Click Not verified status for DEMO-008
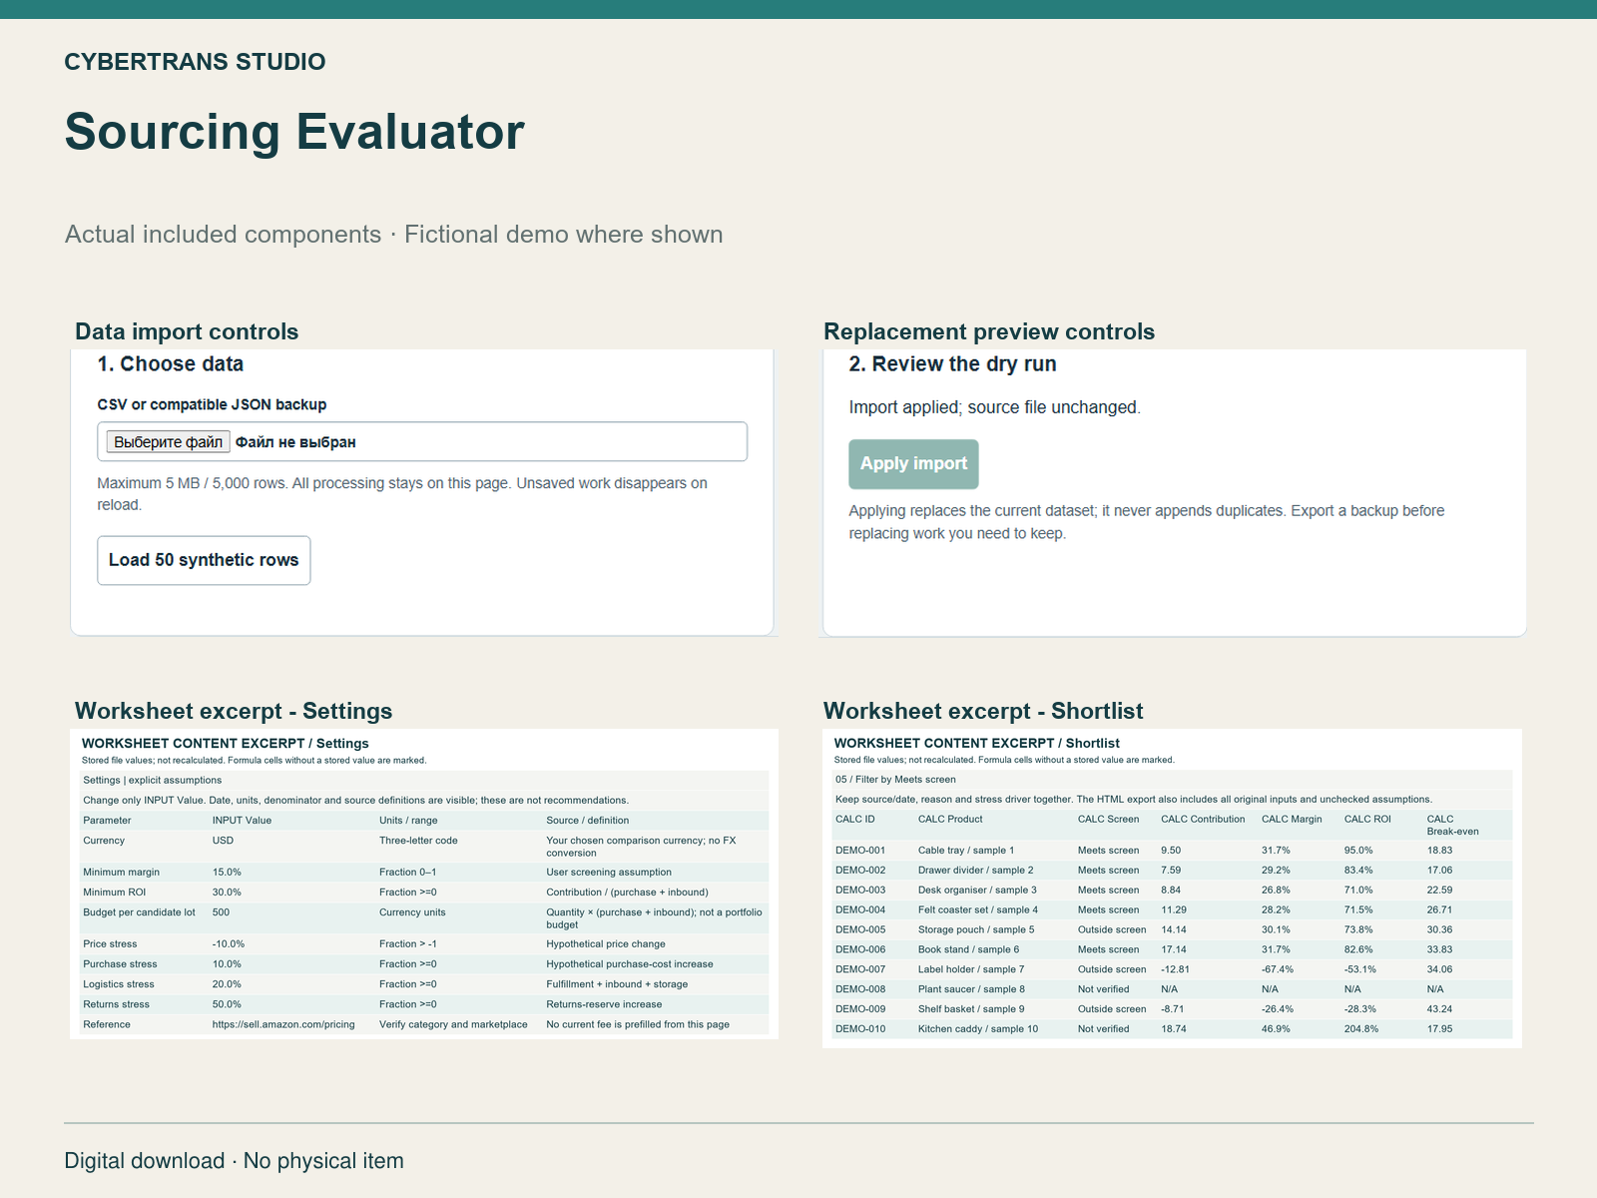Image resolution: width=1597 pixels, height=1198 pixels. click(1104, 989)
